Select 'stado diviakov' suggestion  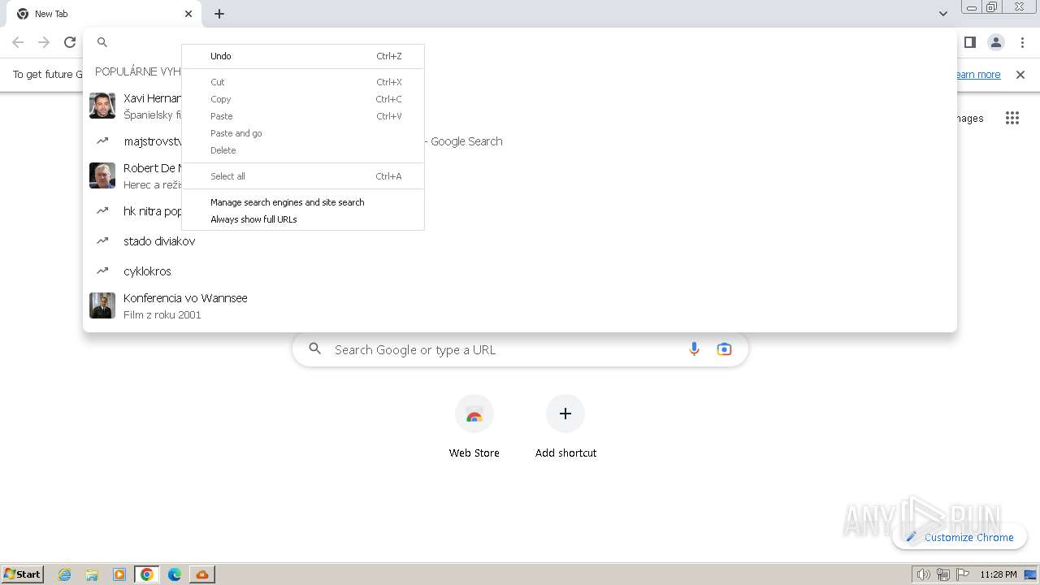pos(520,241)
